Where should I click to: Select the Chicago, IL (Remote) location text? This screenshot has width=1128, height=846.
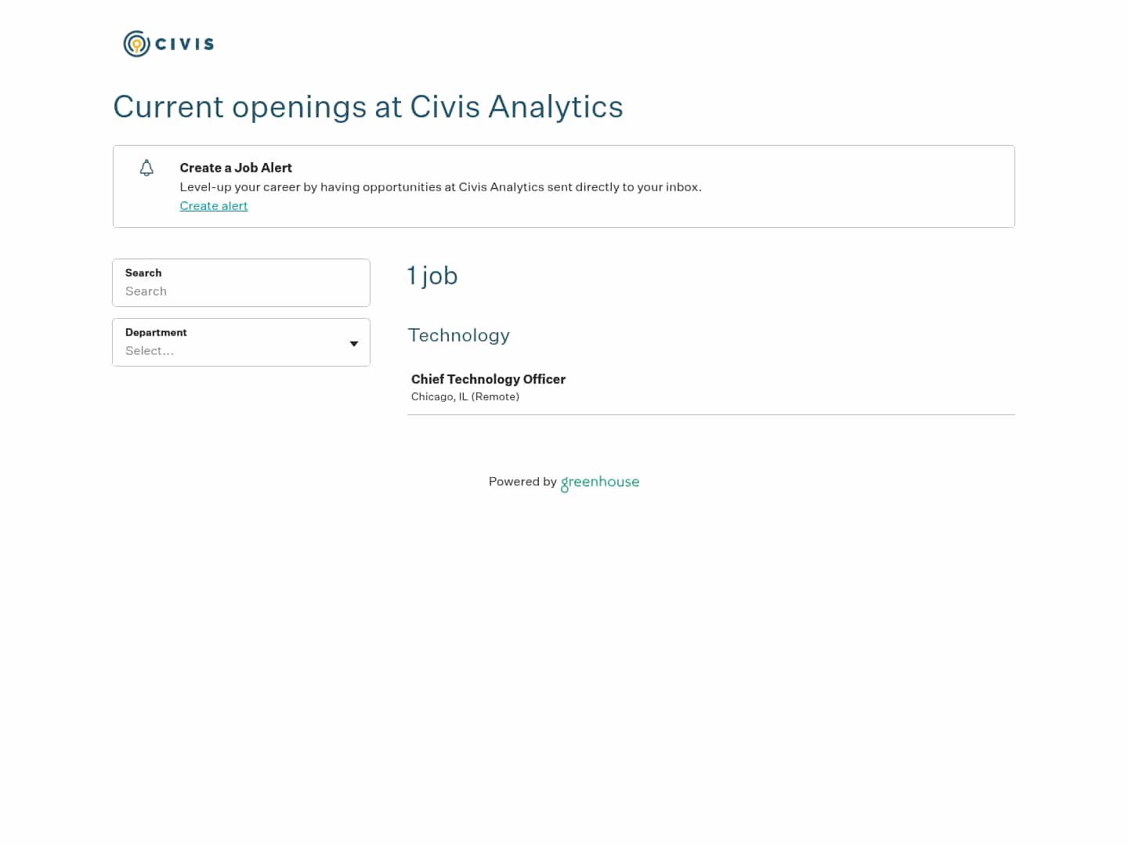[x=465, y=396]
